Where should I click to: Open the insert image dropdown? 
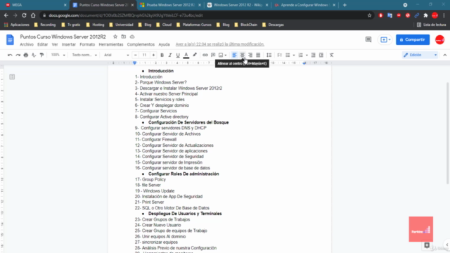pyautogui.click(x=222, y=55)
